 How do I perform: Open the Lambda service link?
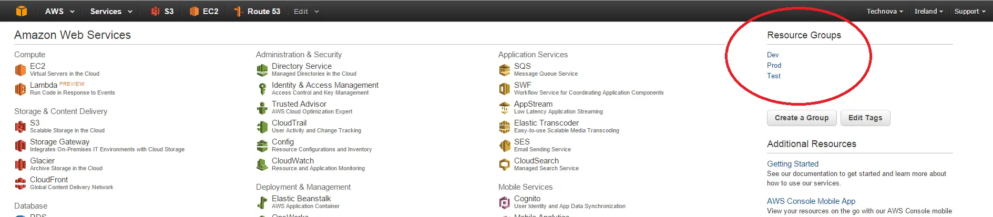point(44,85)
